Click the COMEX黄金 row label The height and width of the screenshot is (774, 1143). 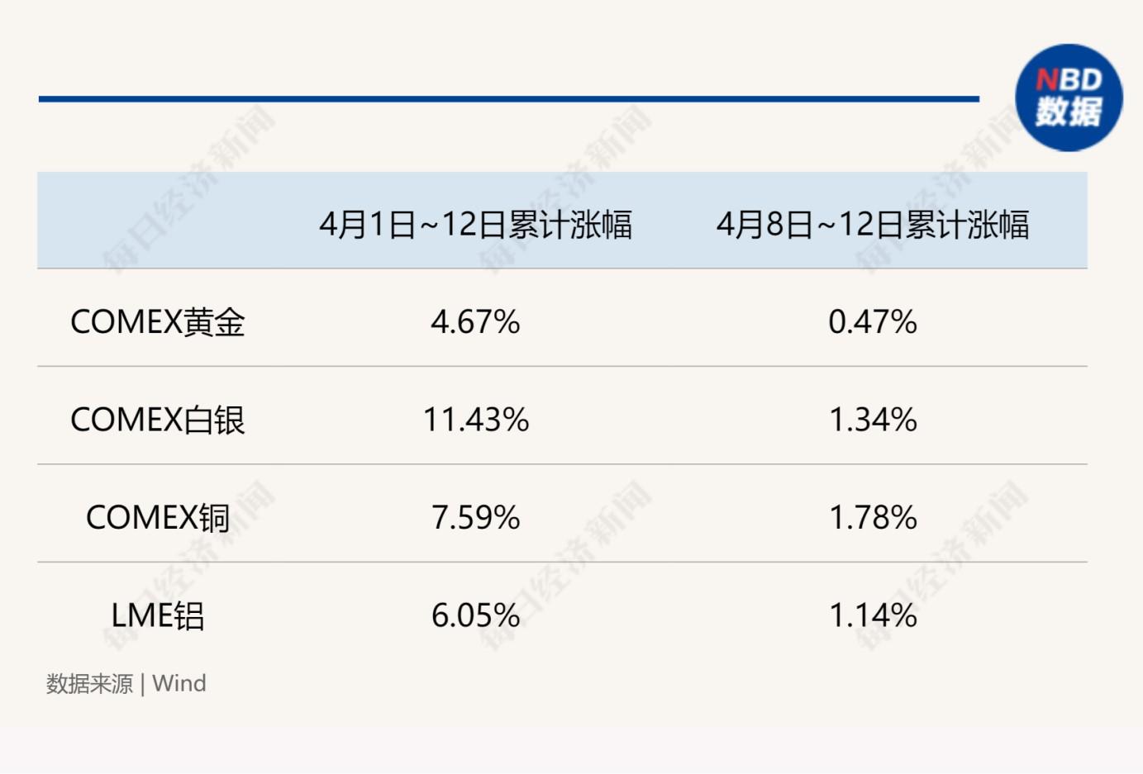point(158,322)
